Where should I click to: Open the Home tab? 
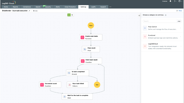point(6,7)
